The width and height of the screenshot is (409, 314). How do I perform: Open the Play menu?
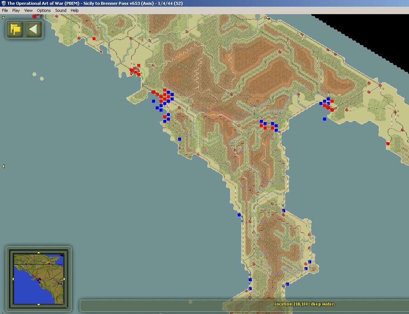click(x=16, y=10)
